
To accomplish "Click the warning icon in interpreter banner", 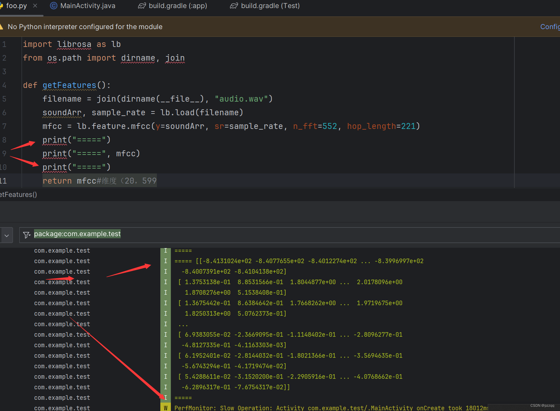I will 1,27.
